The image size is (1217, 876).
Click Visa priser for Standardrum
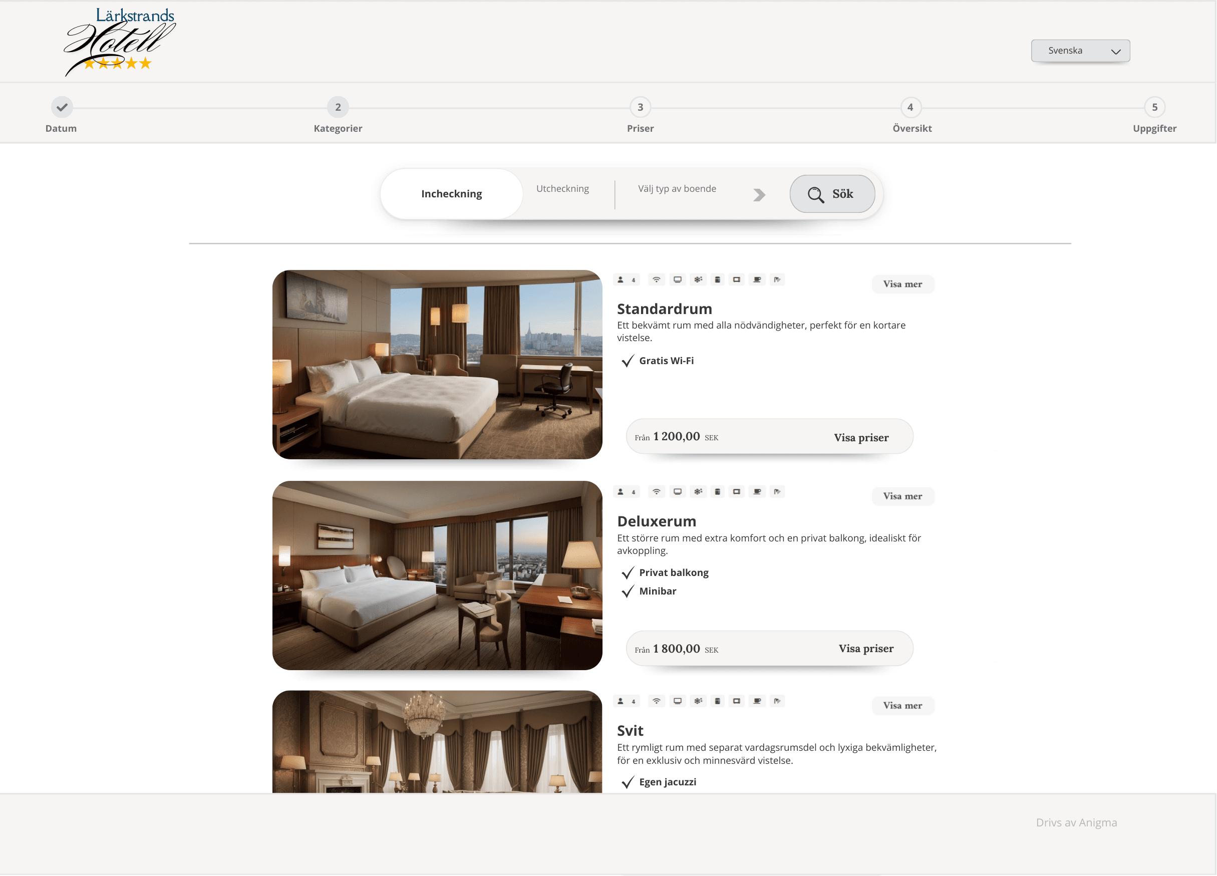tap(861, 437)
